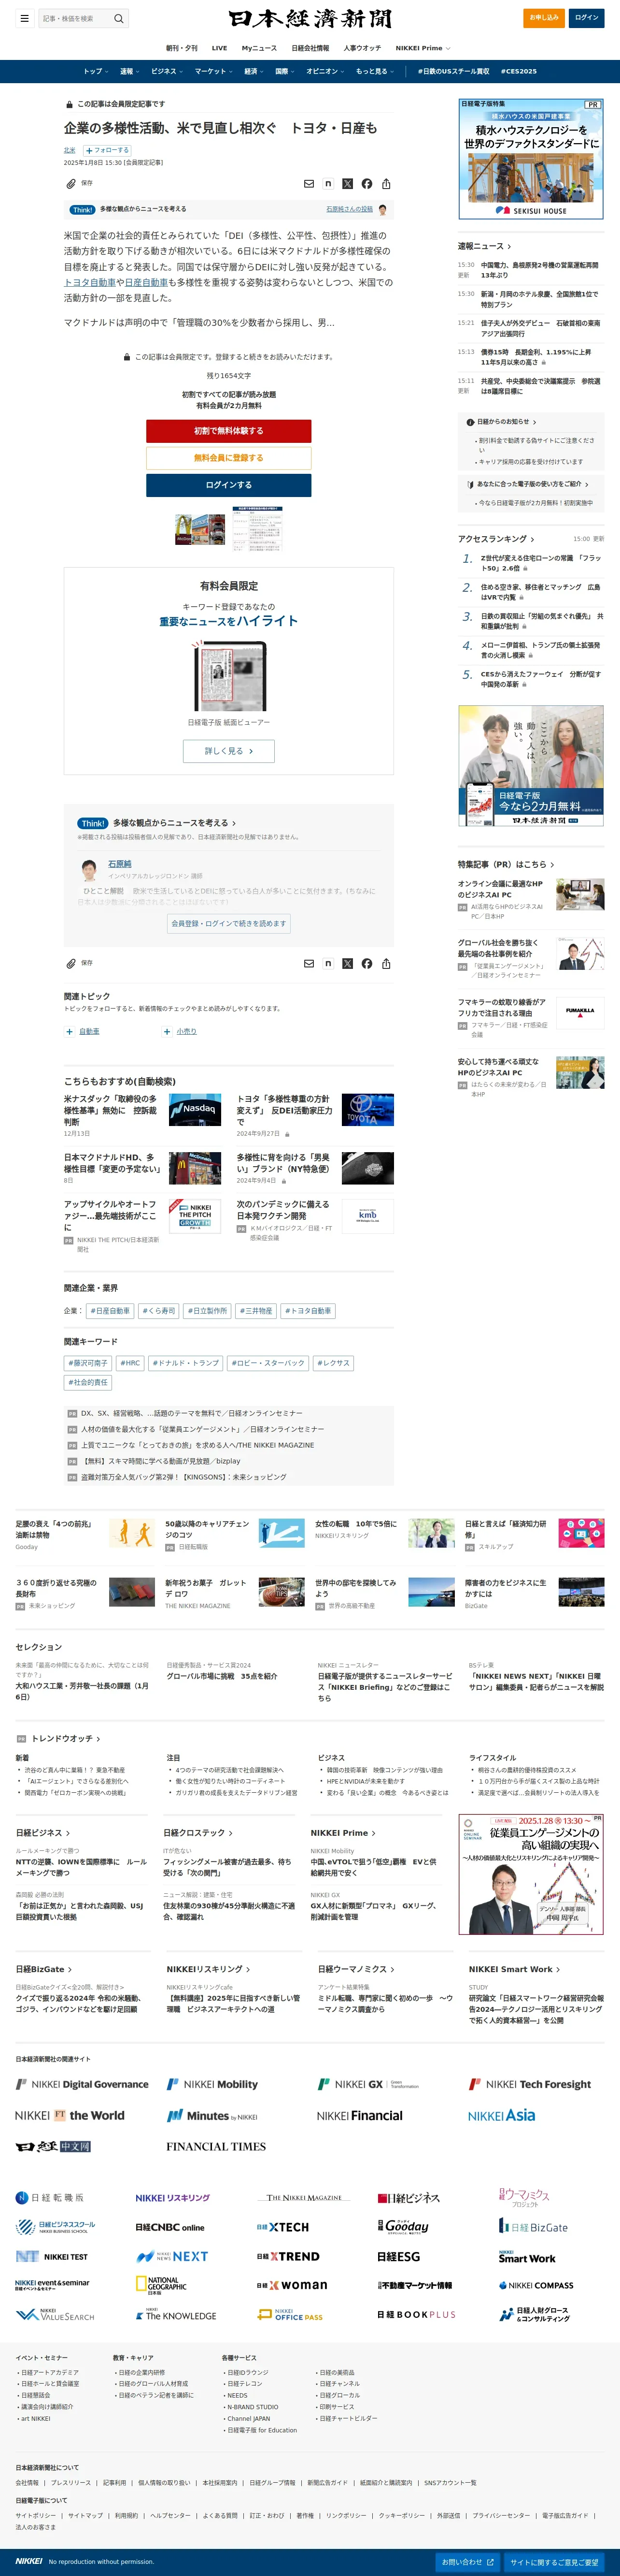620x2576 pixels.
Task: Share by mail using the icon under the date
Action: tap(309, 184)
